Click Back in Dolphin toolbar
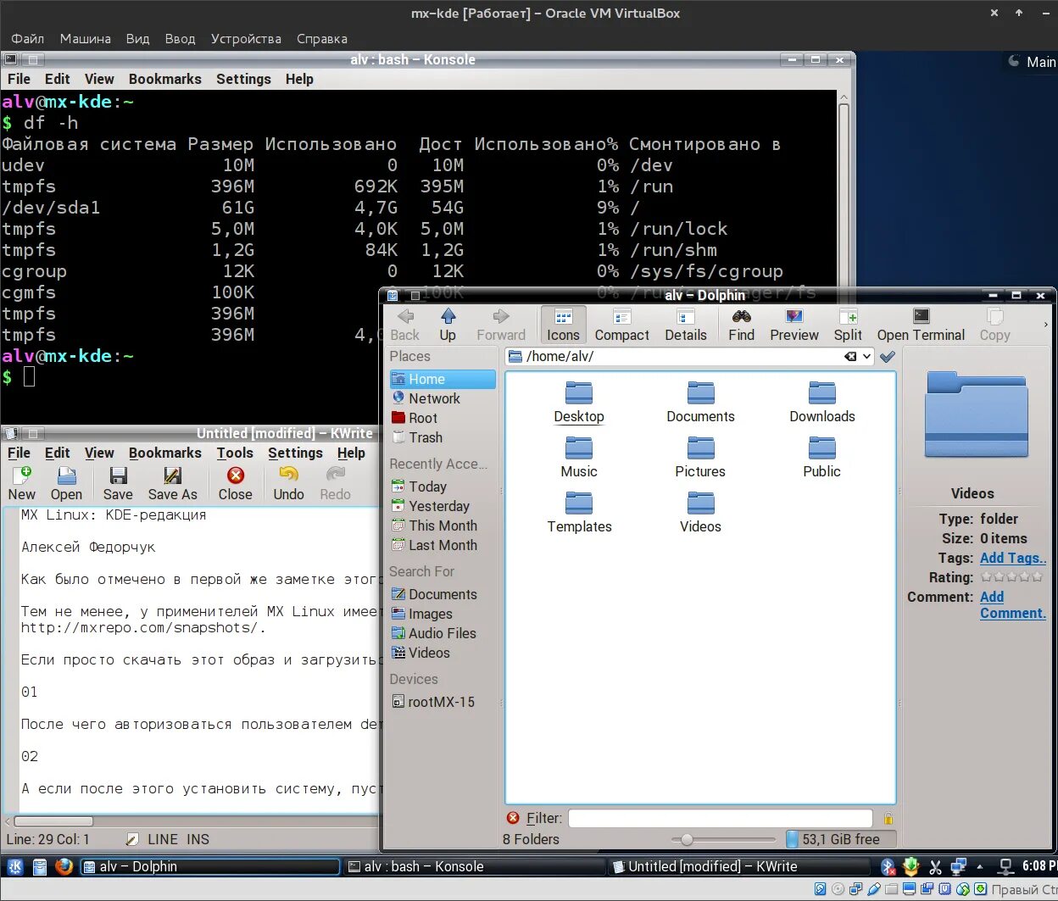The height and width of the screenshot is (901, 1058). point(405,325)
